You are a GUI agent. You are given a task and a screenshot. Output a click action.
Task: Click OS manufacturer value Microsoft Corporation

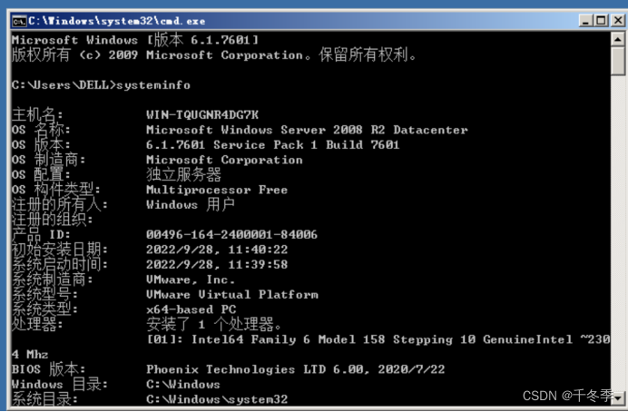pyautogui.click(x=224, y=160)
